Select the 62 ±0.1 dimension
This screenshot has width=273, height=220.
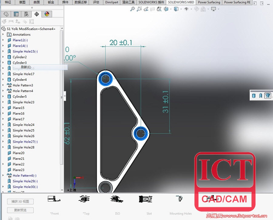click(67, 133)
